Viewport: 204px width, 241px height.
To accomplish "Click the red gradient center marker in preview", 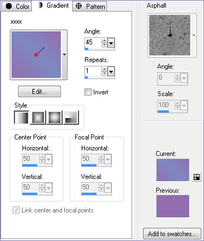I will 36,55.
